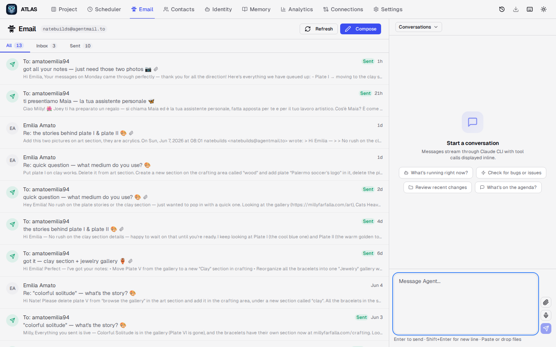Click sent-arrow icon on 2d 'quick question' email
556x347 pixels.
tap(12, 192)
